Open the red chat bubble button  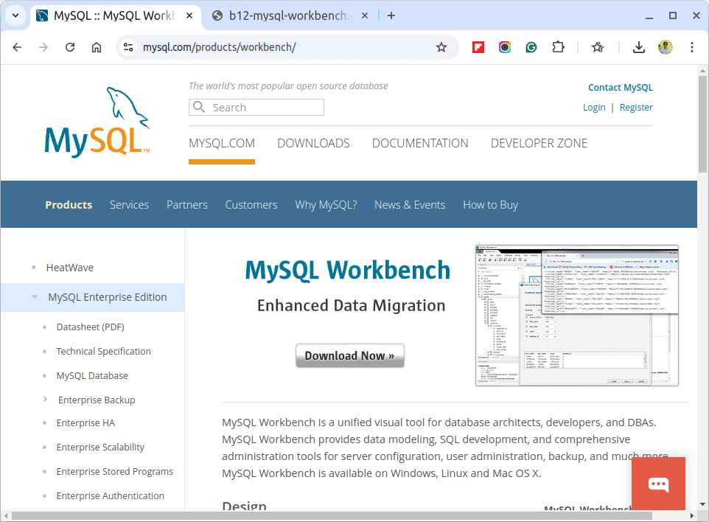pos(658,484)
